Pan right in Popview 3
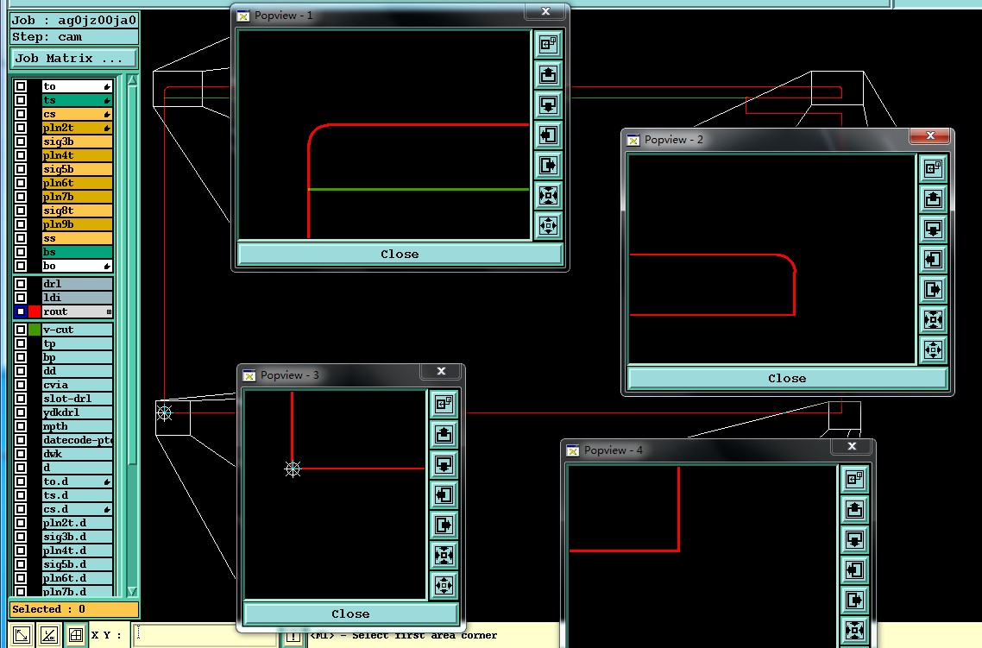The height and width of the screenshot is (648, 982). (x=444, y=525)
